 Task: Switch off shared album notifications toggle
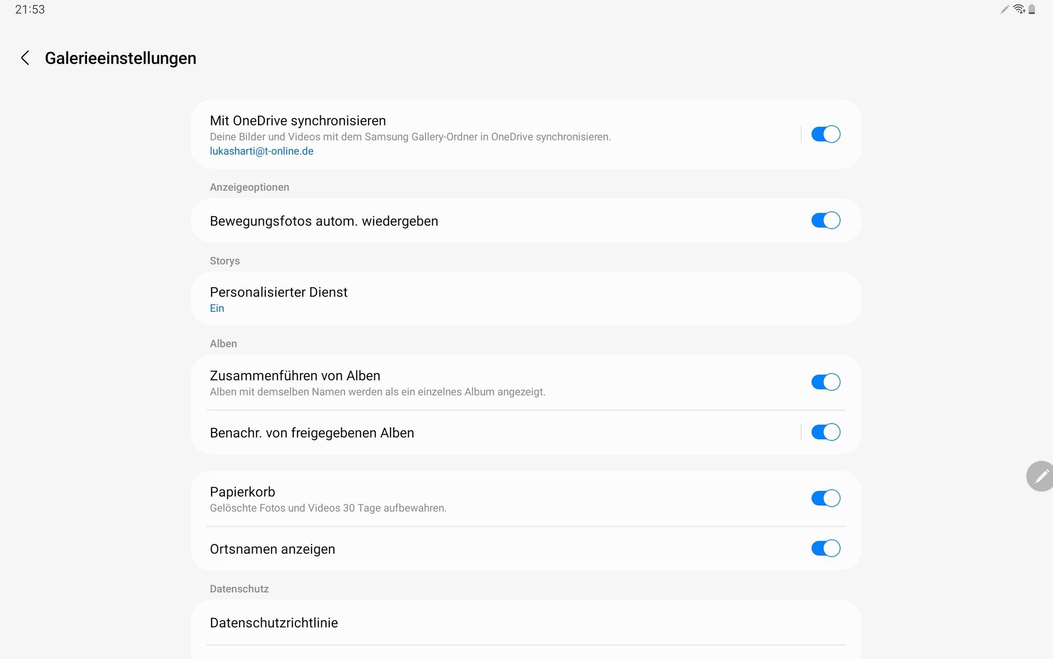tap(825, 432)
